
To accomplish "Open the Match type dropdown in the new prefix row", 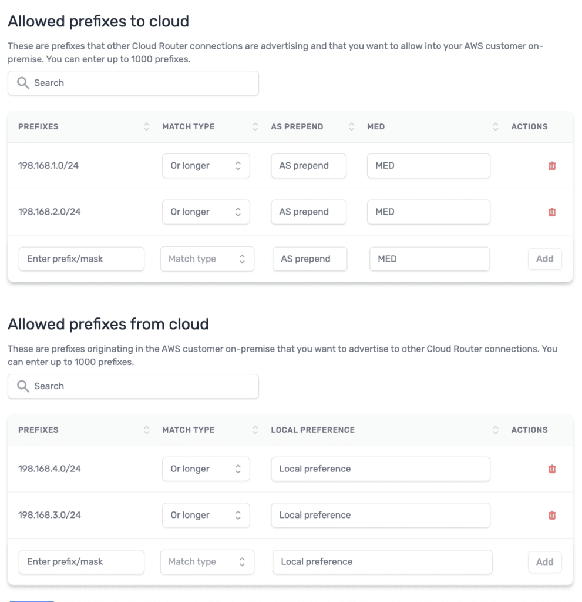I will click(x=207, y=259).
